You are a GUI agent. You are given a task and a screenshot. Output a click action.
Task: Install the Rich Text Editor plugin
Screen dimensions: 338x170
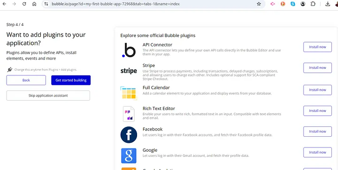click(x=317, y=111)
